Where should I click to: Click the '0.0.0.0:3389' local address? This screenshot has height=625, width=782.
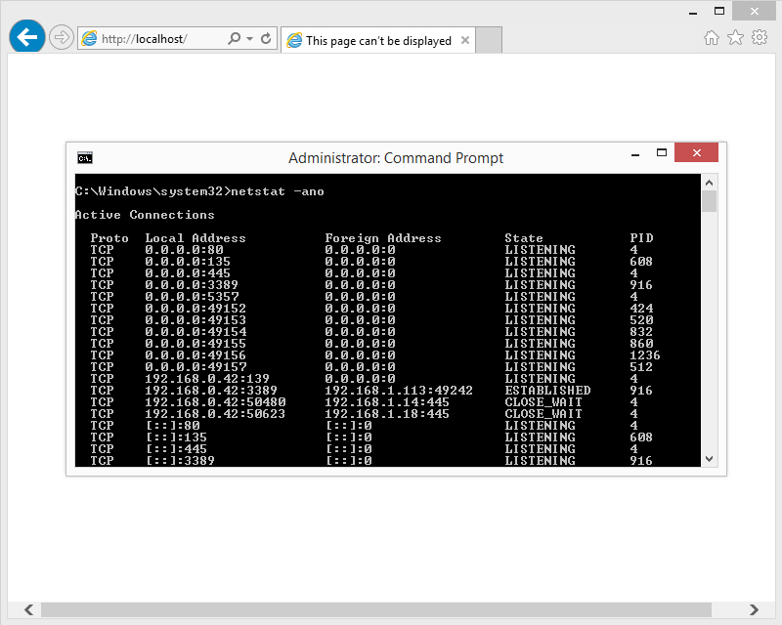(x=192, y=285)
